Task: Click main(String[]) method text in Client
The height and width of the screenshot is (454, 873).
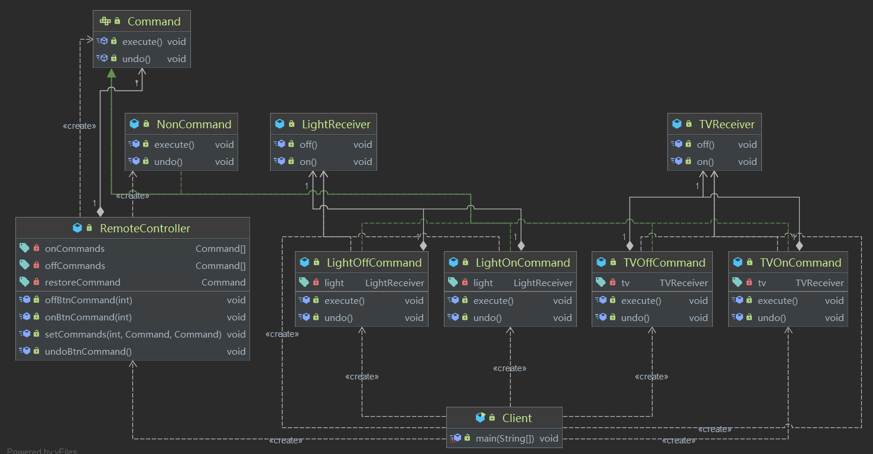Action: pos(505,438)
